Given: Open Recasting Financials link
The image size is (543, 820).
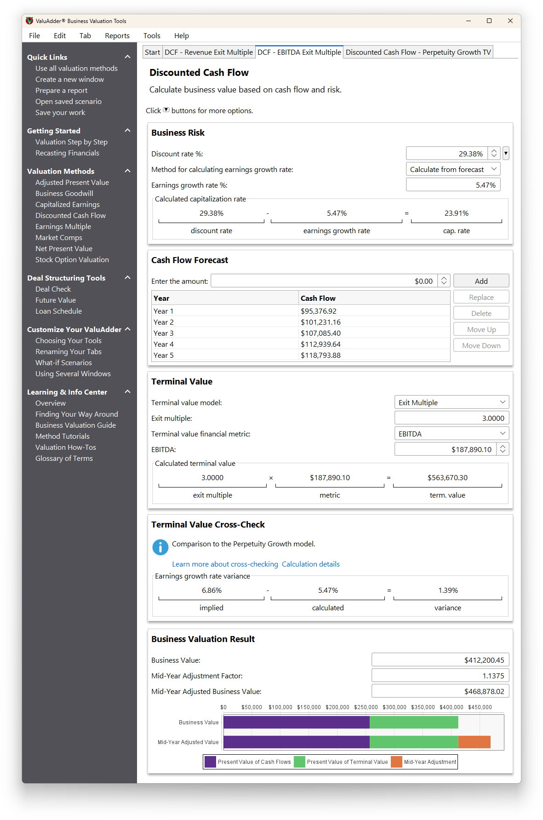Looking at the screenshot, I should pyautogui.click(x=67, y=153).
